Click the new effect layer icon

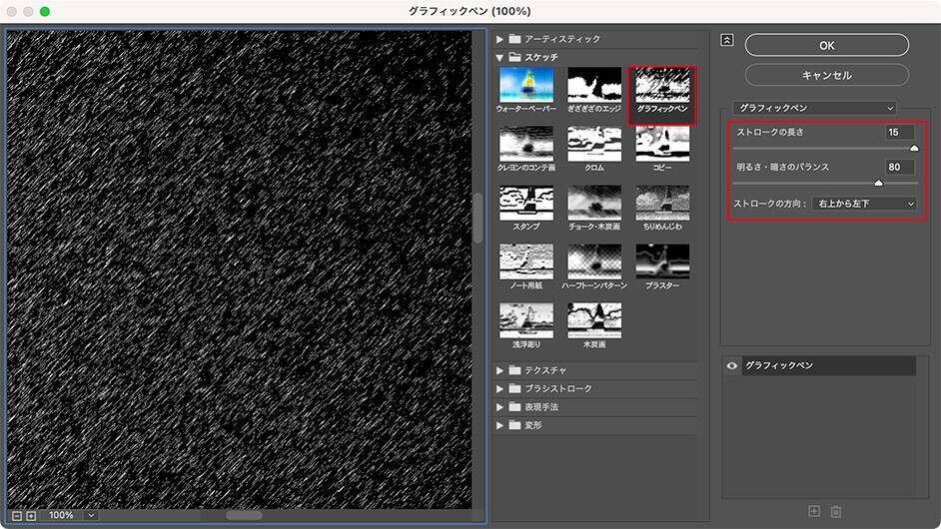814,511
